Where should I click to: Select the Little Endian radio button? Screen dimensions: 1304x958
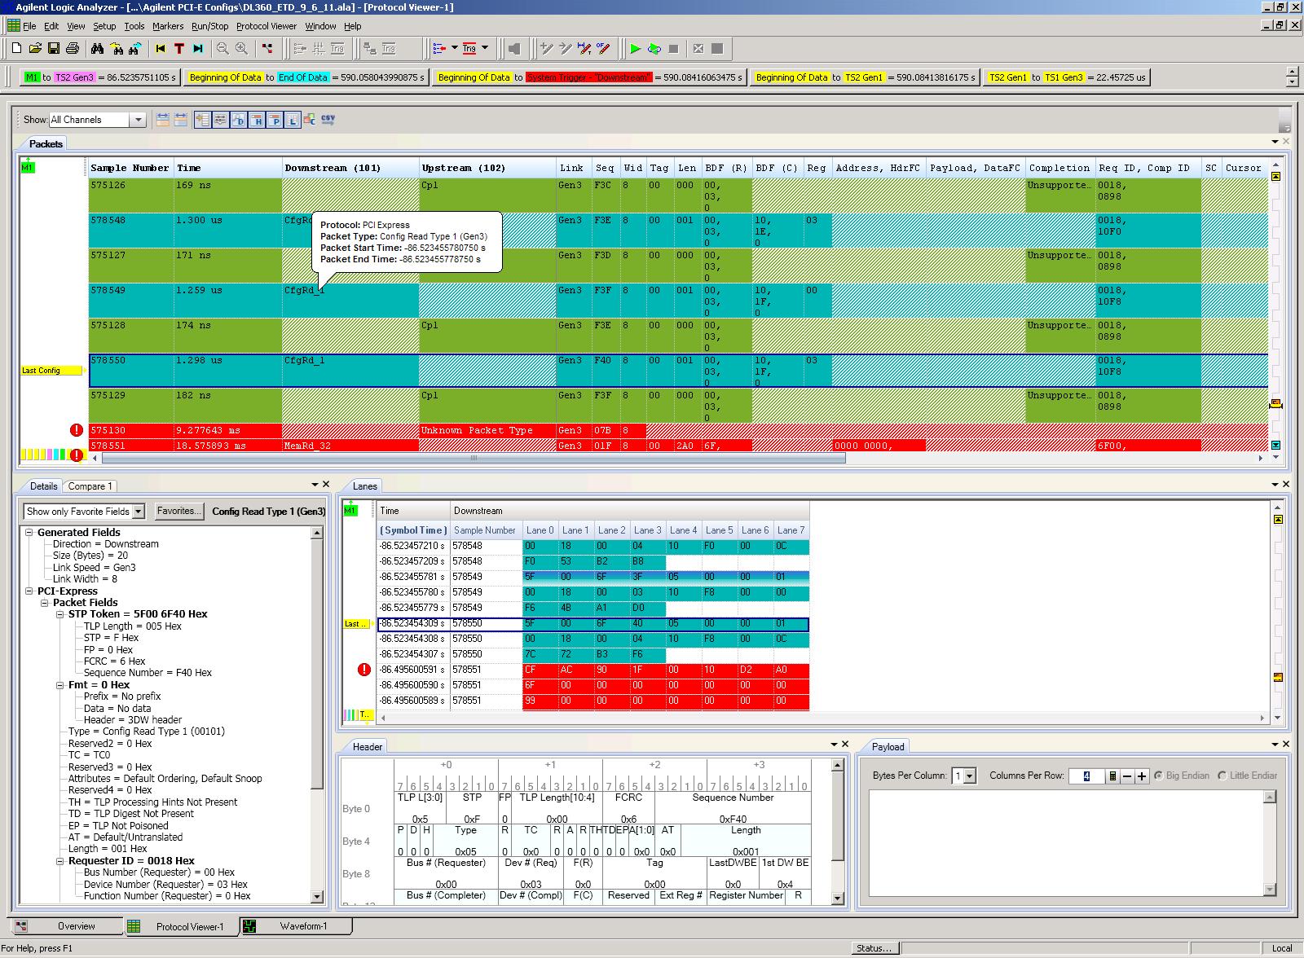coord(1222,776)
